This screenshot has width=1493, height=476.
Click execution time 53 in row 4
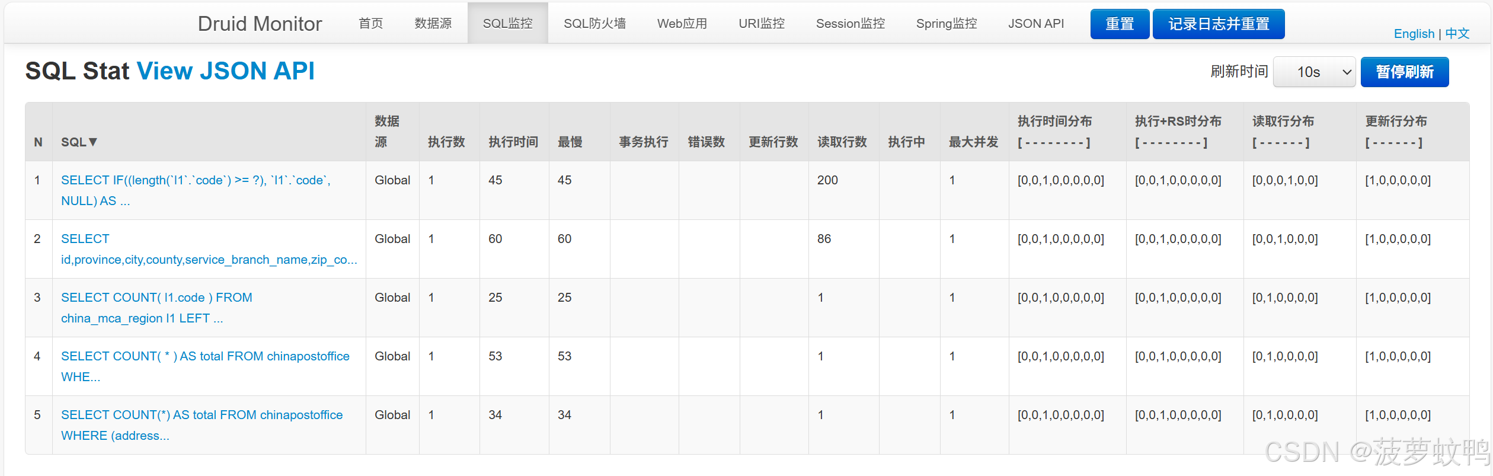coord(495,356)
